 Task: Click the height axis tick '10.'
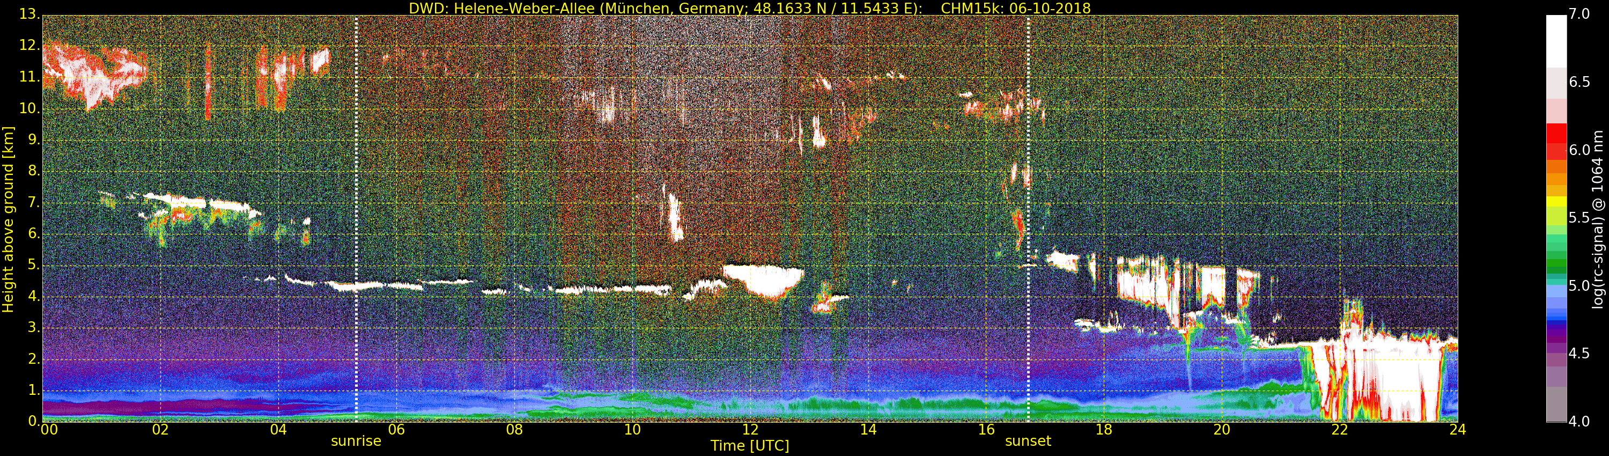click(x=29, y=109)
